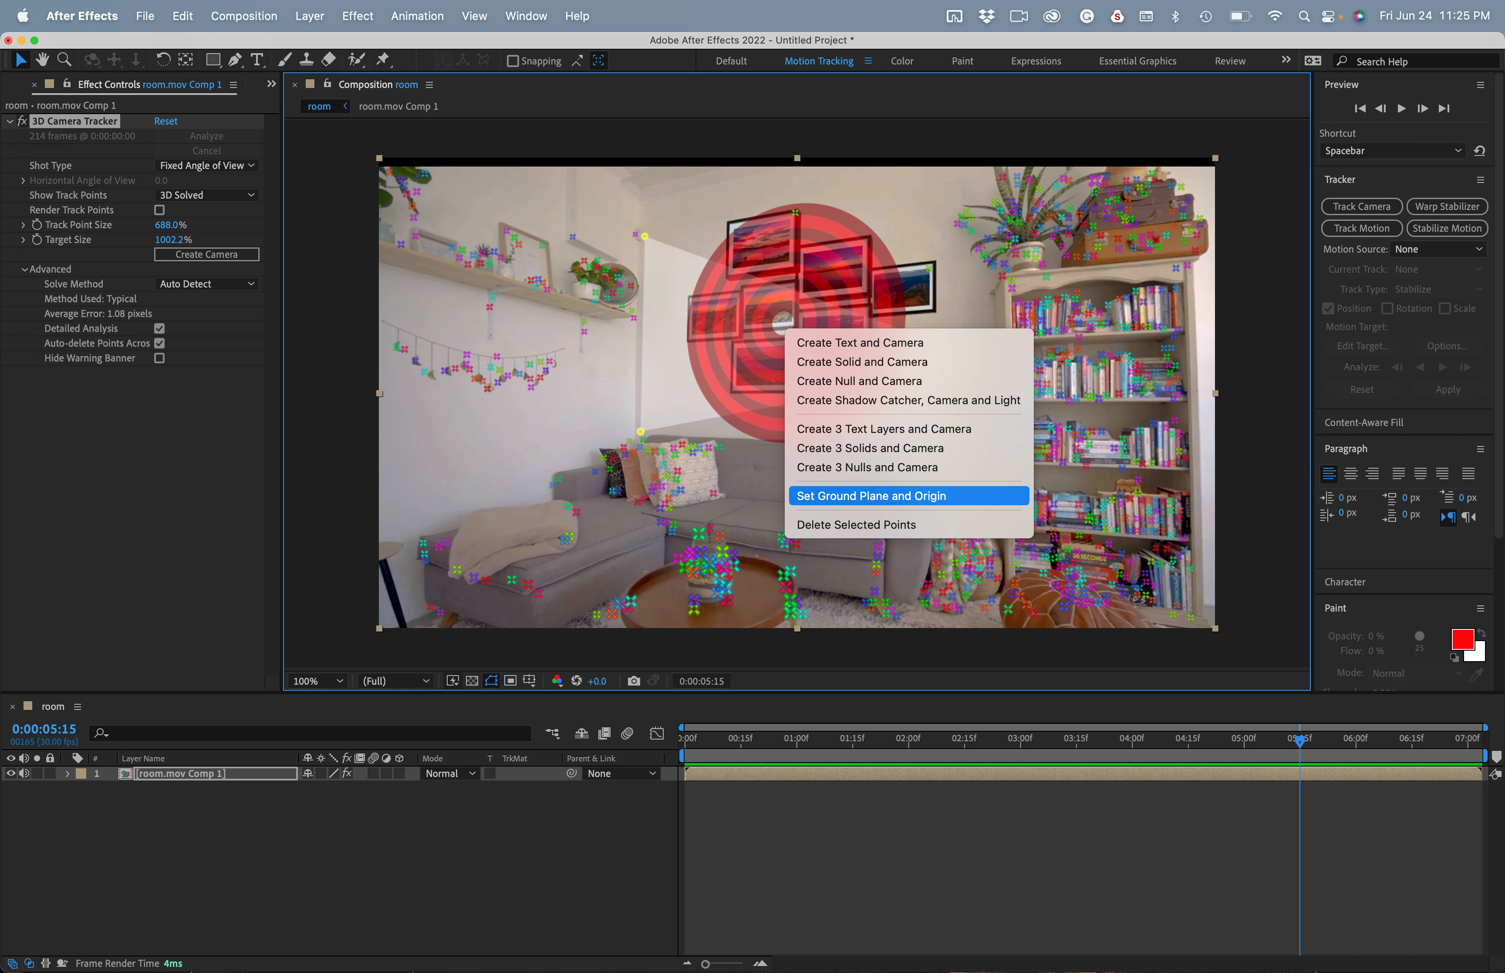
Task: Enable Render Track Points checkbox
Action: point(159,210)
